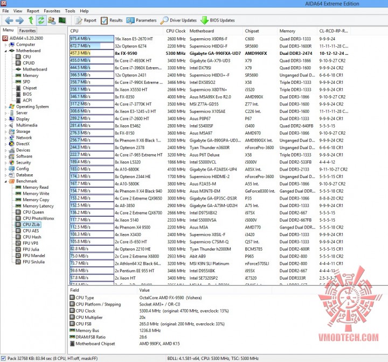Collapse the Benchmark tree node
388x362 pixels.
tap(6, 181)
